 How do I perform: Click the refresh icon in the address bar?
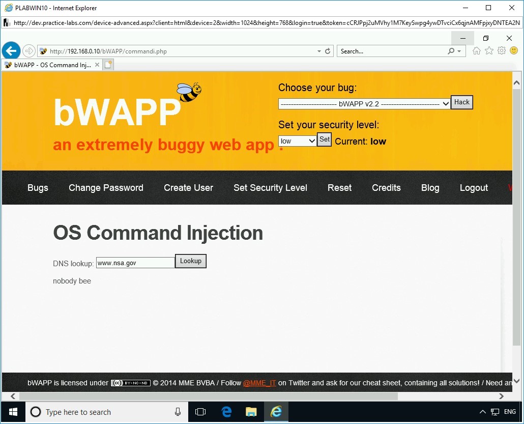pos(327,51)
